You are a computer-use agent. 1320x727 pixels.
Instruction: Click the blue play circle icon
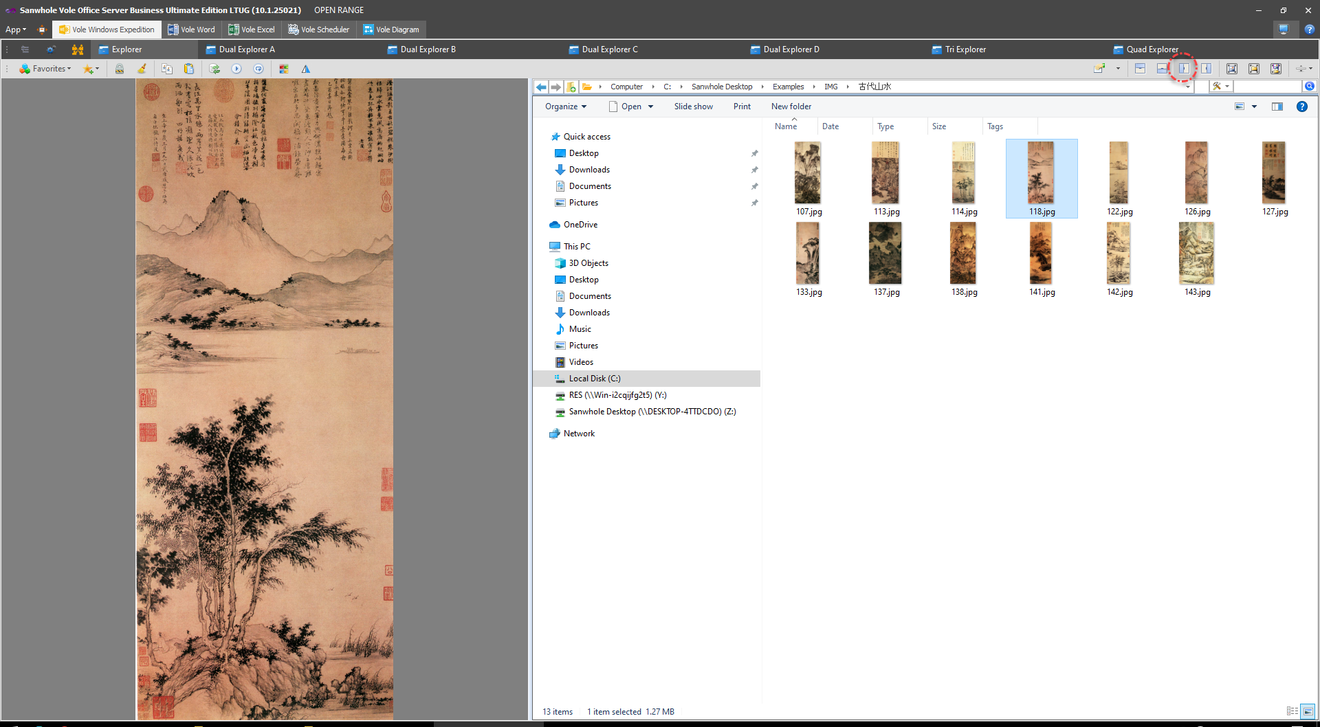coord(236,69)
